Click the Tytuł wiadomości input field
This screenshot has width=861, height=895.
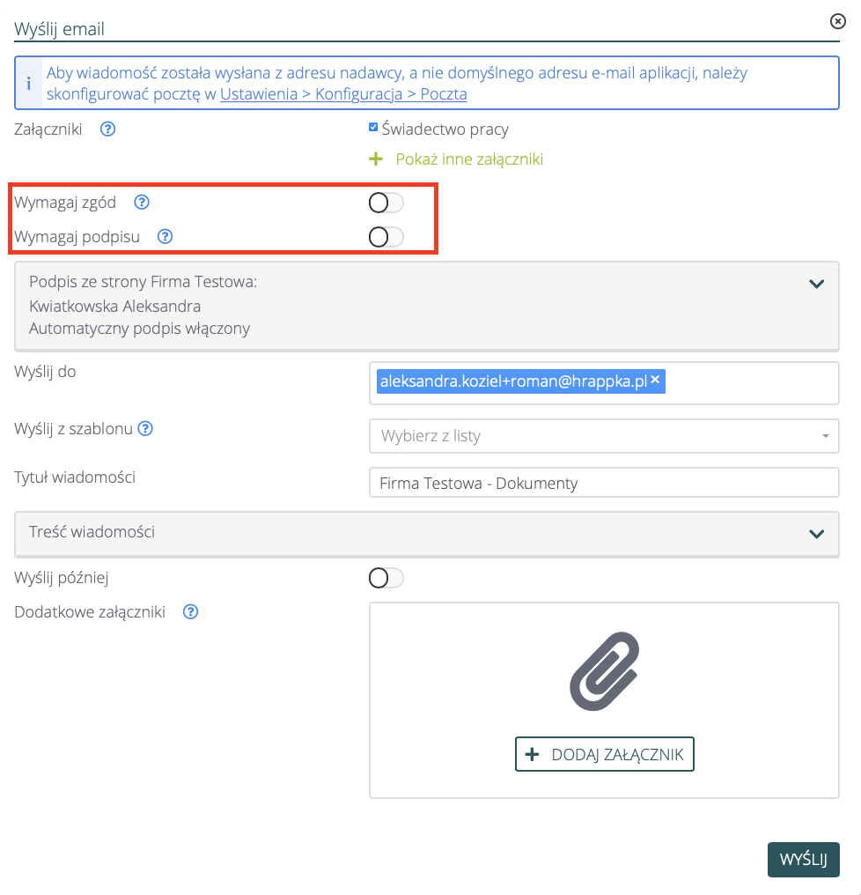tap(603, 483)
